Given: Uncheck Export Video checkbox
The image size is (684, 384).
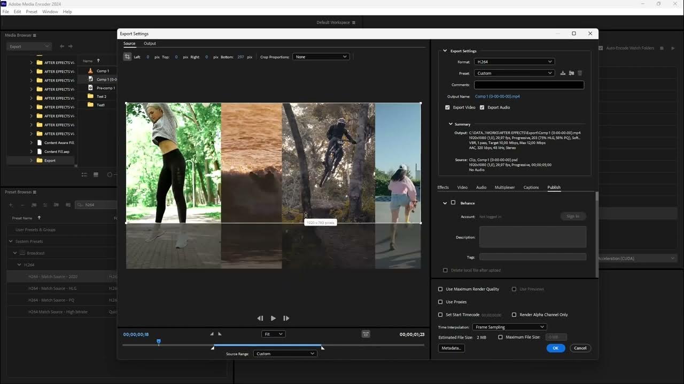Looking at the screenshot, I should coord(448,107).
